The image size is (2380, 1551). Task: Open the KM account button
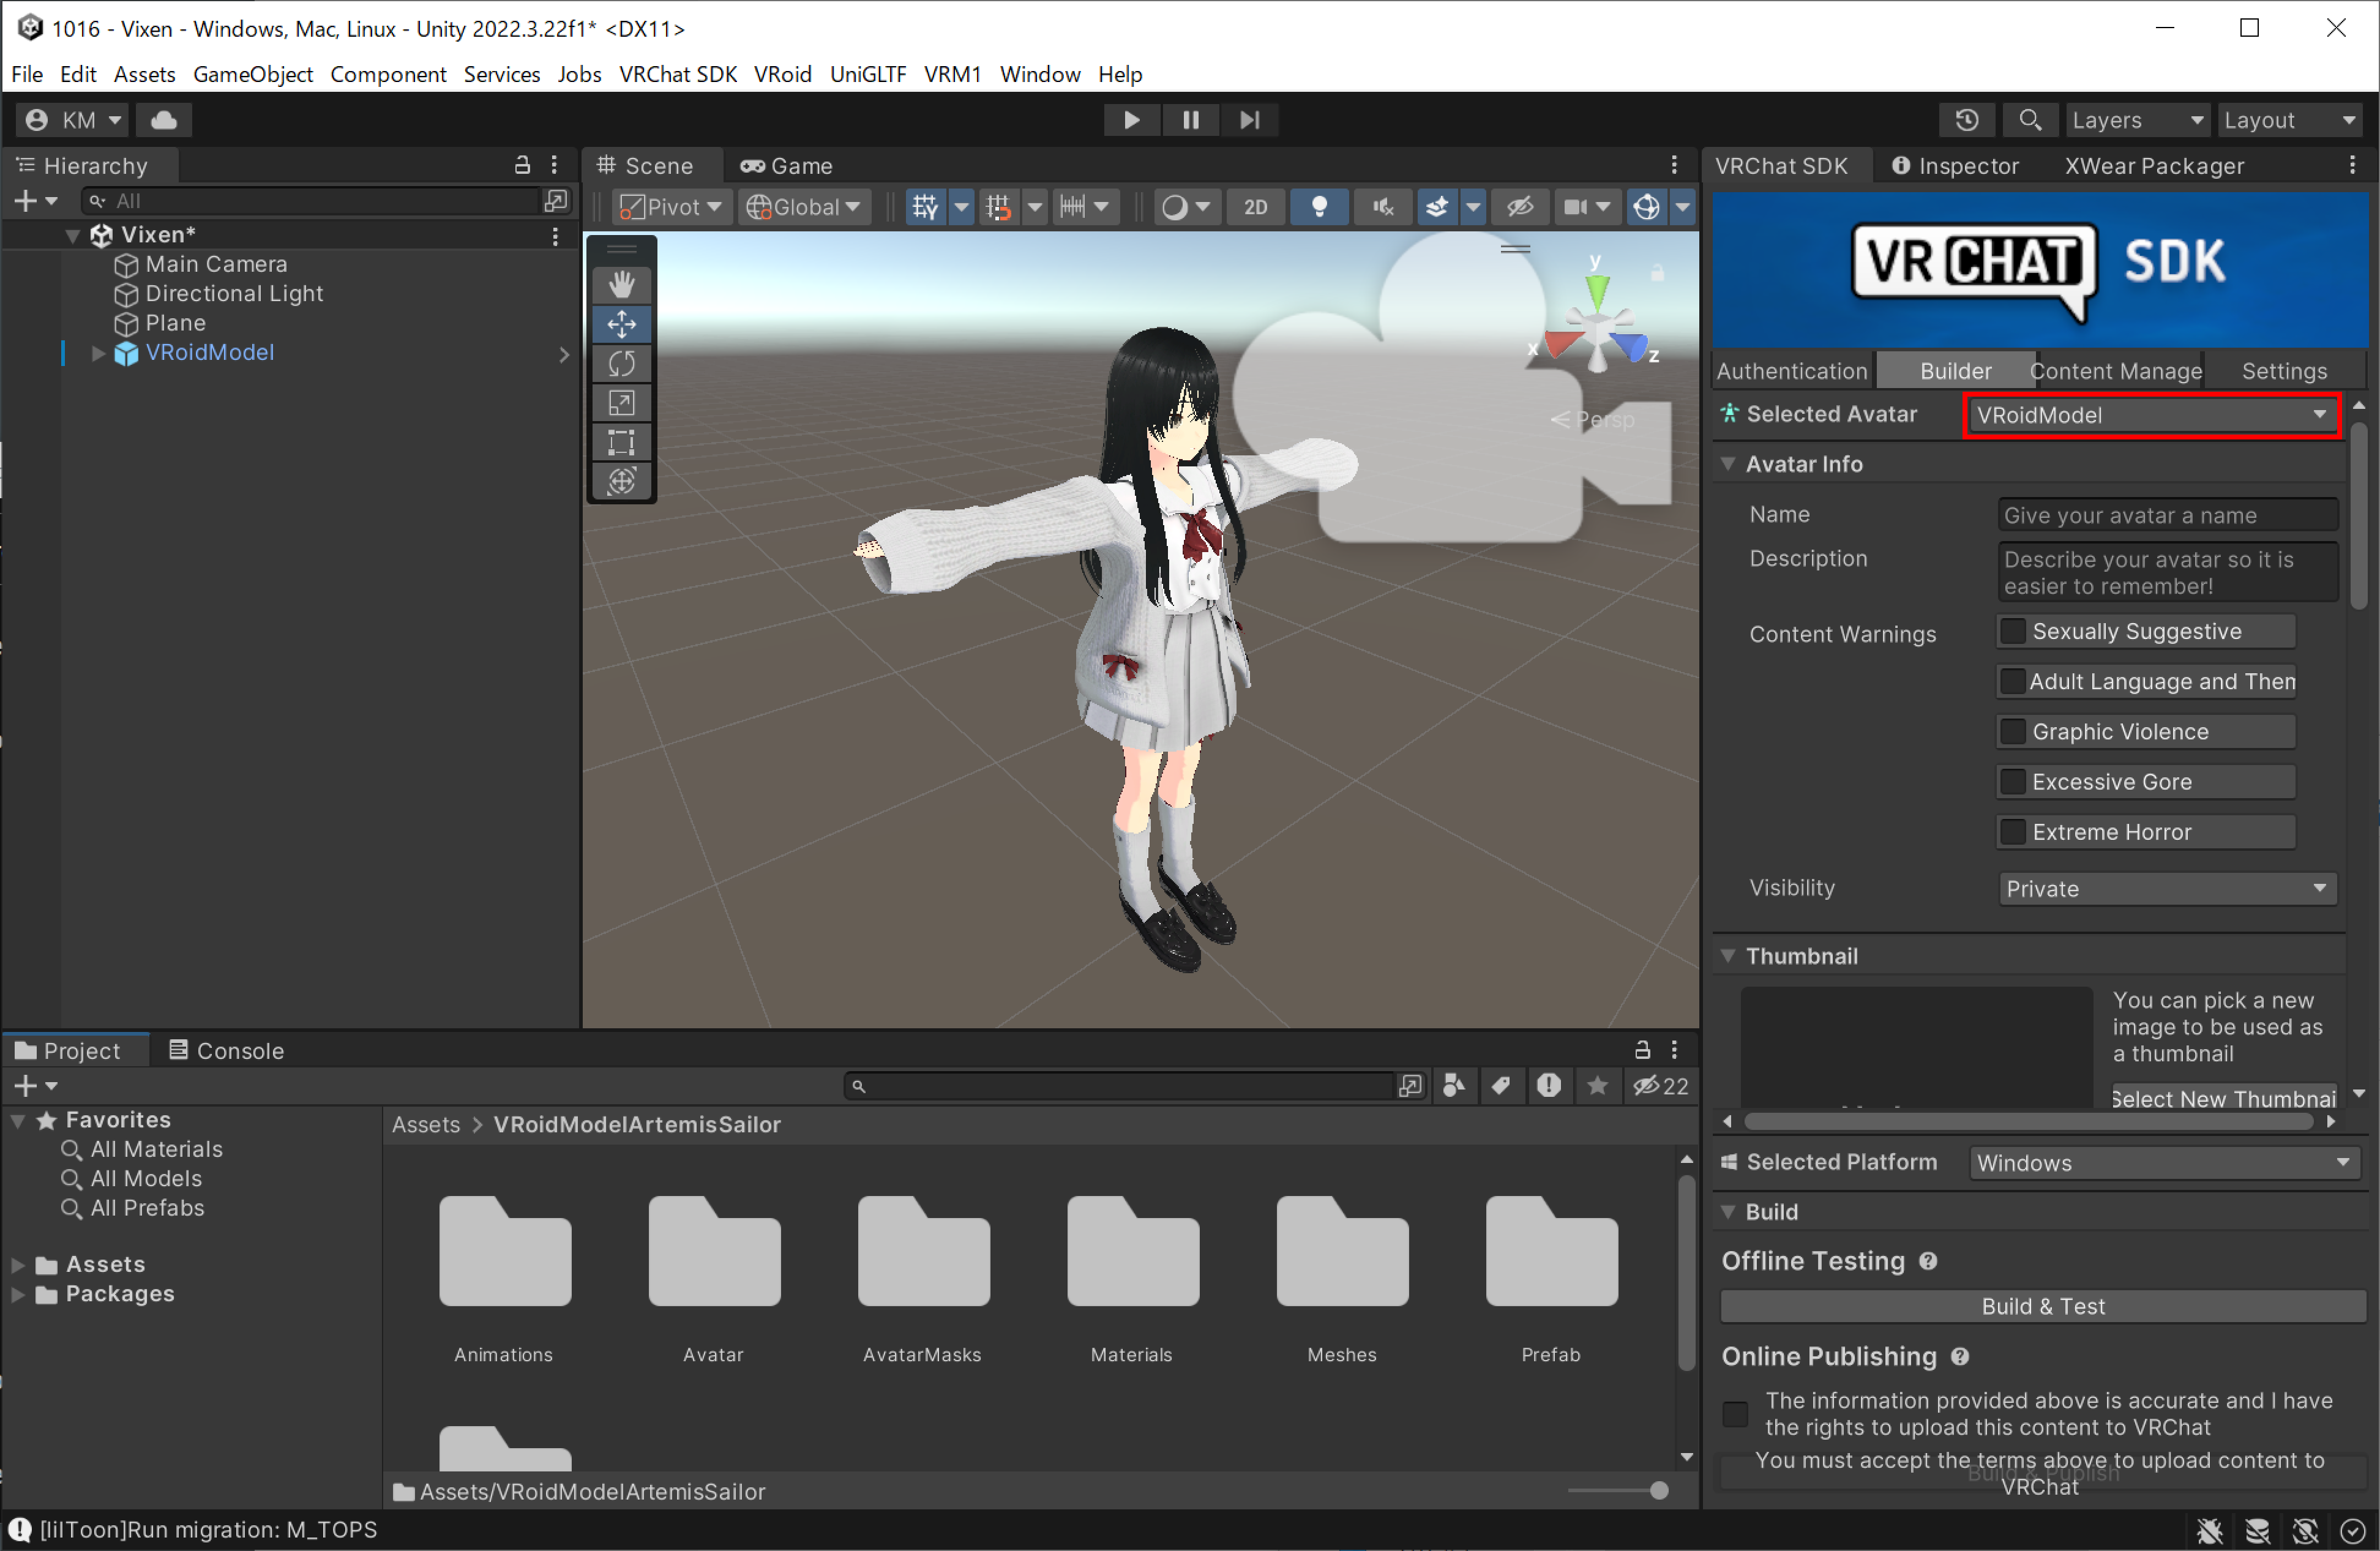pyautogui.click(x=72, y=120)
